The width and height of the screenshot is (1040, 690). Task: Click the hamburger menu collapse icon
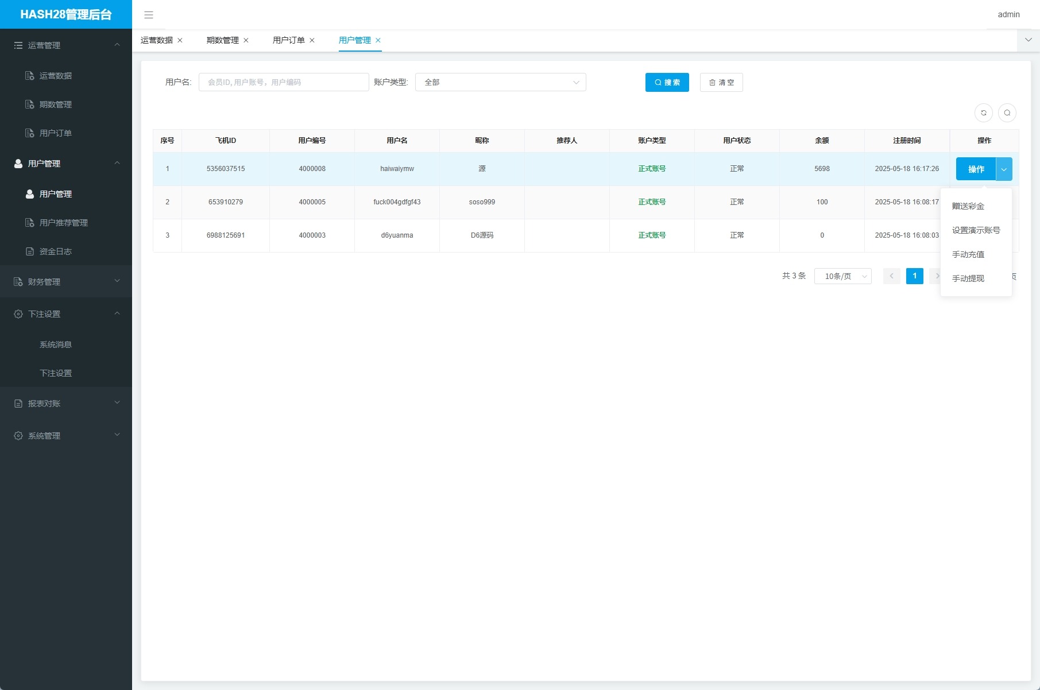pyautogui.click(x=149, y=15)
